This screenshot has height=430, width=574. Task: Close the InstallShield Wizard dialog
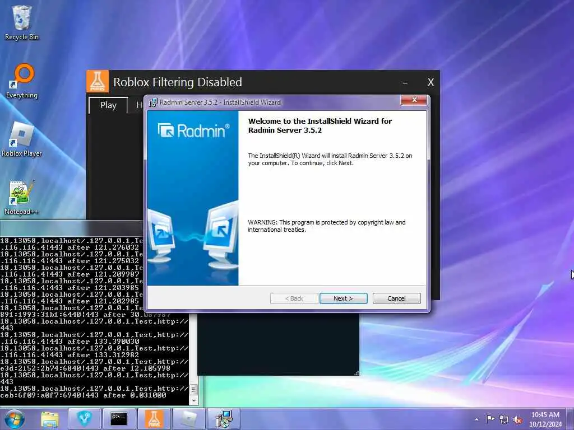tap(414, 100)
